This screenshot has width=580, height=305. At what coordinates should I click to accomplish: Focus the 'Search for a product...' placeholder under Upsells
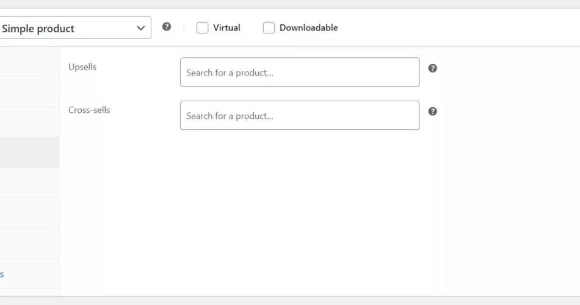pyautogui.click(x=230, y=73)
